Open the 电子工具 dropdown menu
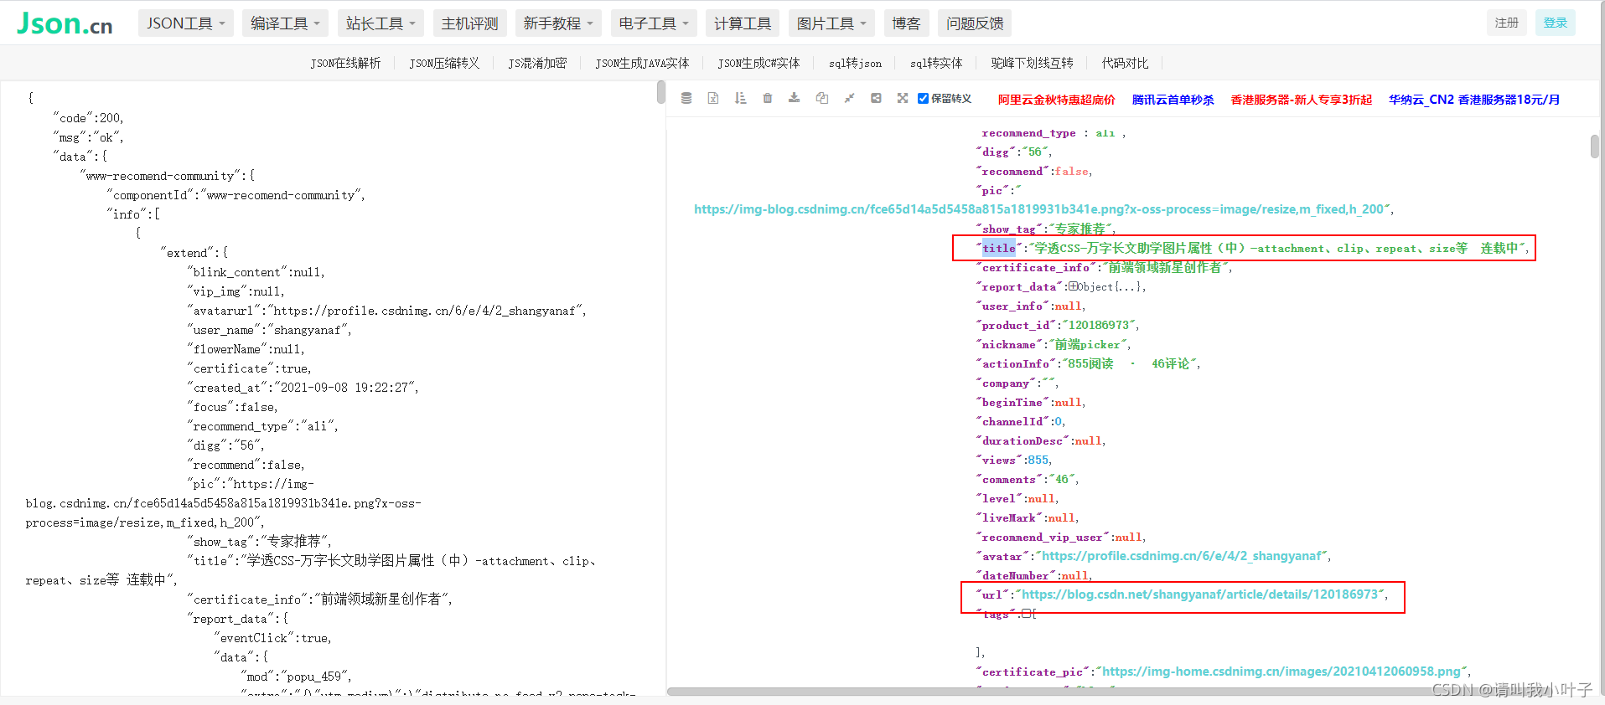The image size is (1605, 705). coord(654,23)
